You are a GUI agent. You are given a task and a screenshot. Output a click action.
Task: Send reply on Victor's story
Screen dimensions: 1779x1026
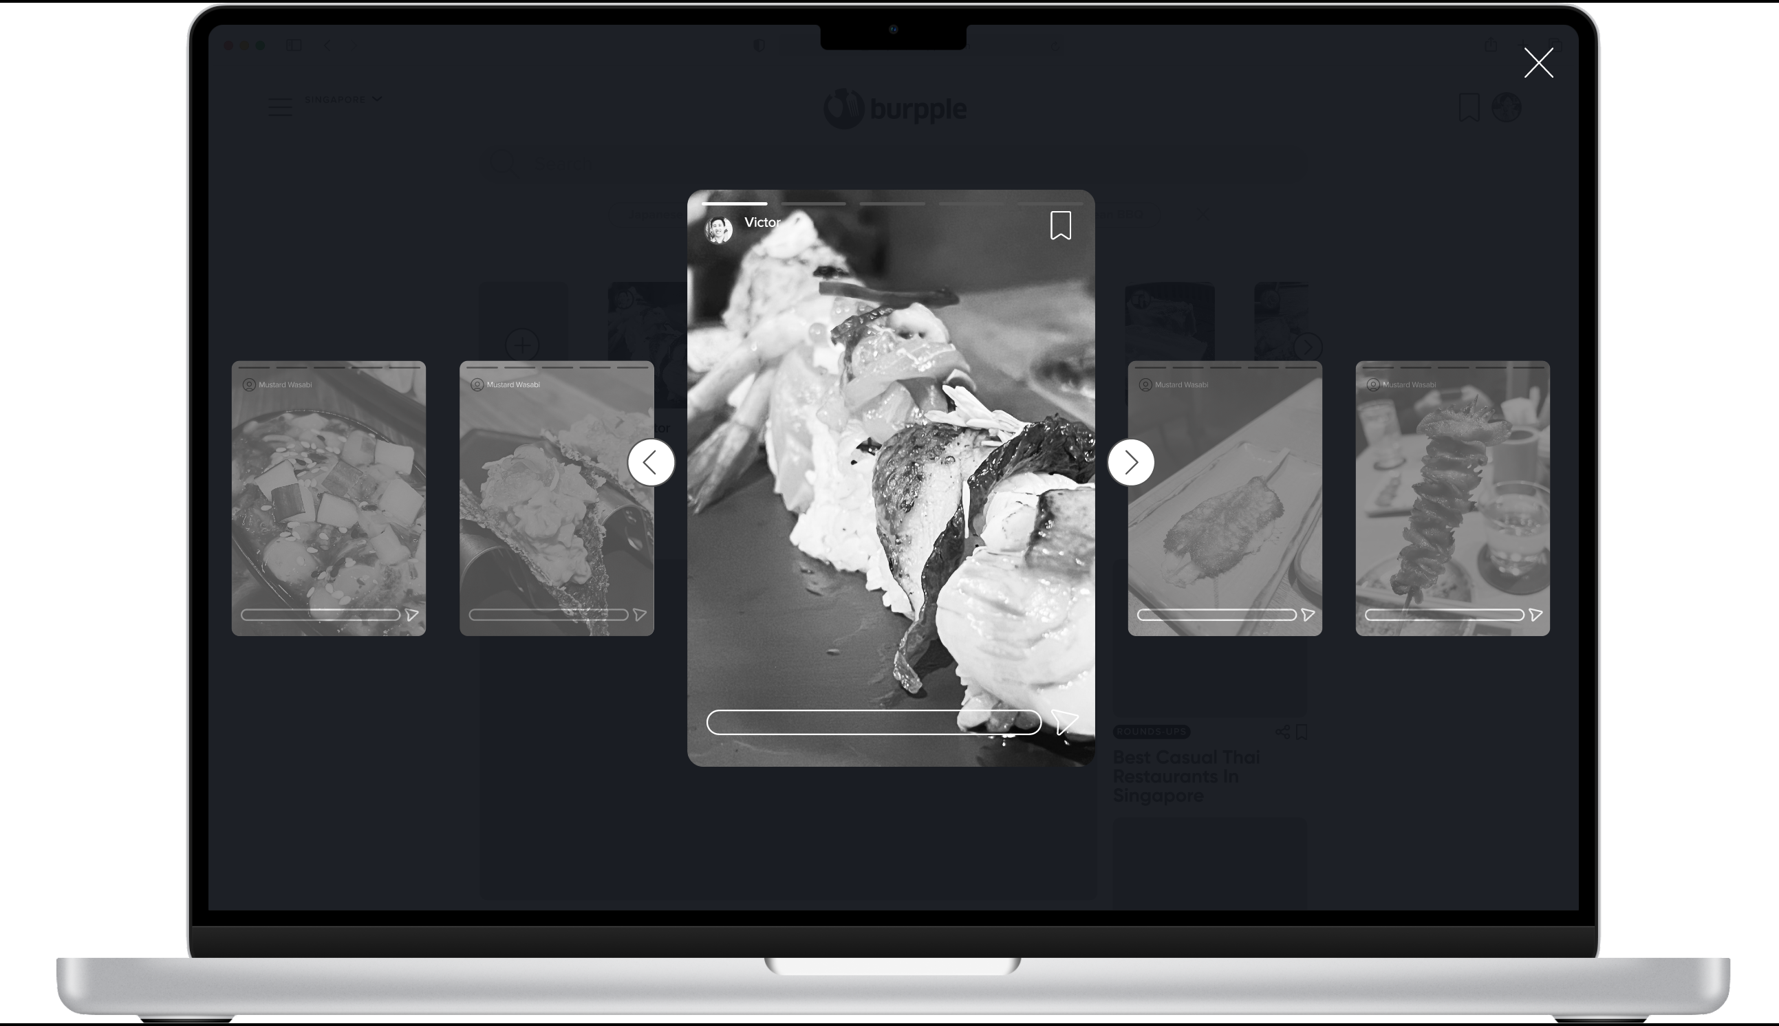pos(1064,721)
